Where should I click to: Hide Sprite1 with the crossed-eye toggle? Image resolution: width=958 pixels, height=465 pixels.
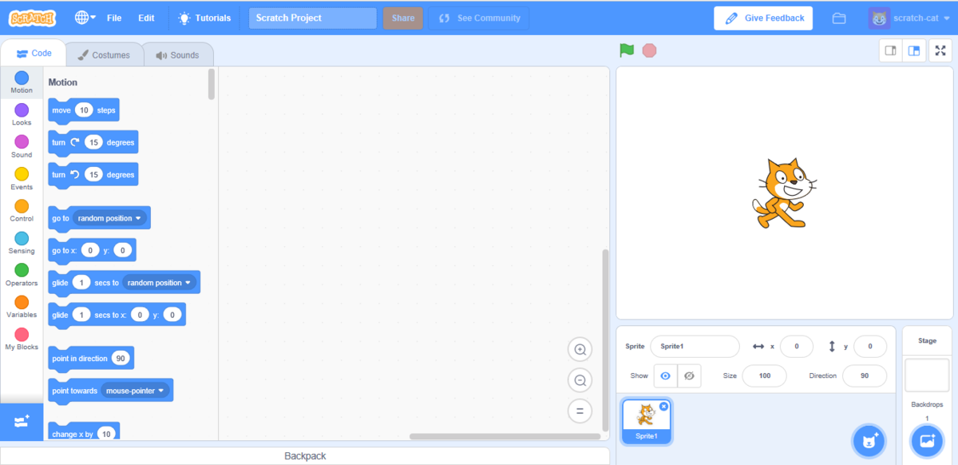[x=688, y=376]
